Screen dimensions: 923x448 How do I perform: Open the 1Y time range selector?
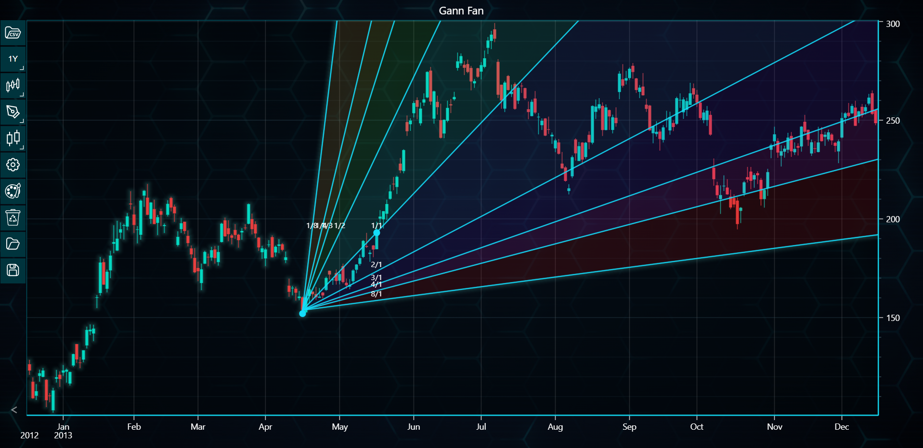tap(13, 59)
